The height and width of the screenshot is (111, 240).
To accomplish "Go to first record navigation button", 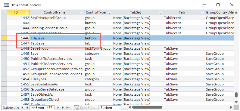I will coord(22,108).
